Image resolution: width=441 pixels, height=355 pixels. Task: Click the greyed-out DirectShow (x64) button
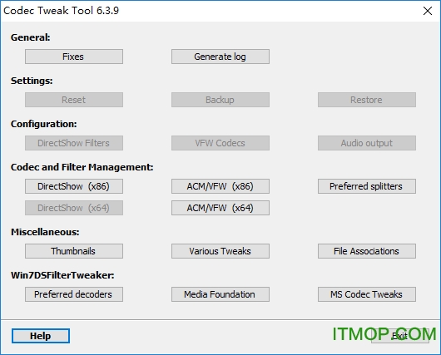74,208
